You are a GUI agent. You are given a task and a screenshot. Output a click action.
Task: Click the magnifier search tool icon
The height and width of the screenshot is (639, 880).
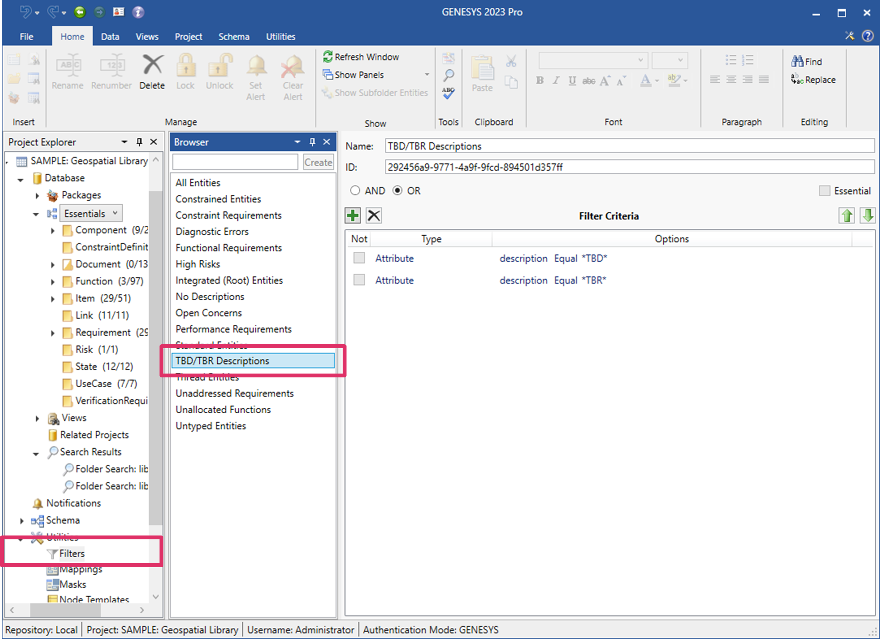point(449,75)
